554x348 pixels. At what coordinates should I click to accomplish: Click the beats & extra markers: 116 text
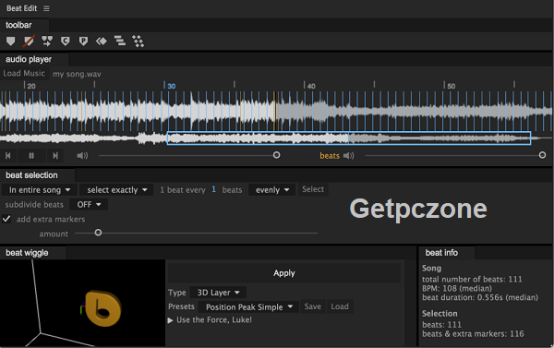coord(473,334)
